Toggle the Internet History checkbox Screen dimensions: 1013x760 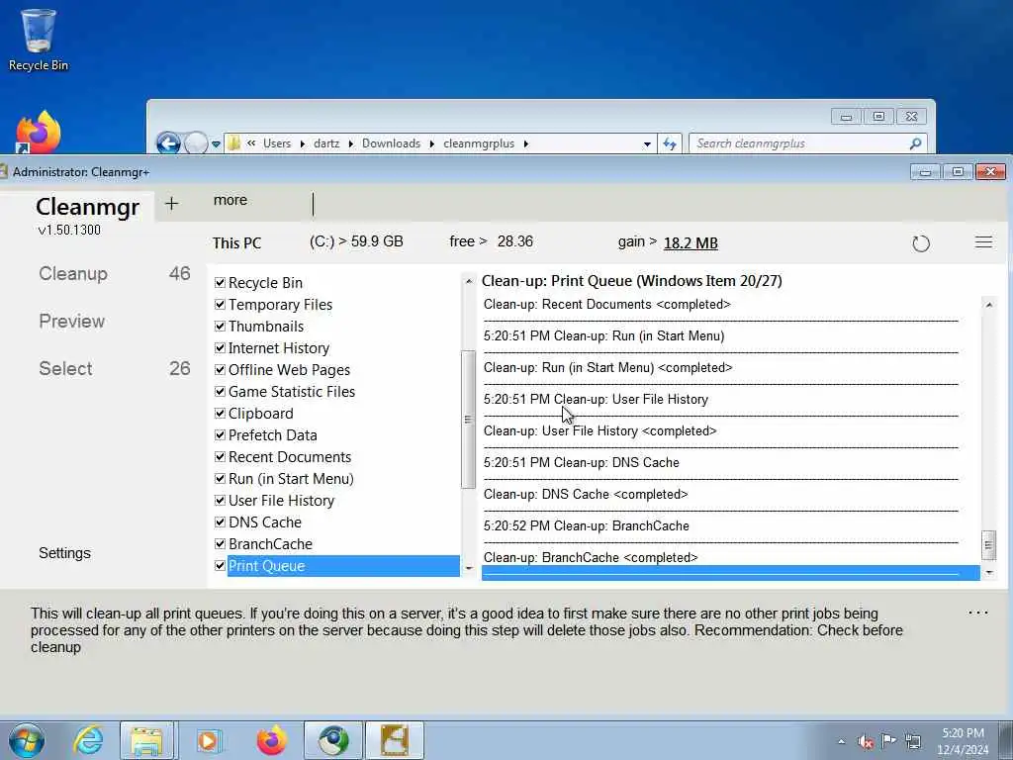tap(220, 347)
